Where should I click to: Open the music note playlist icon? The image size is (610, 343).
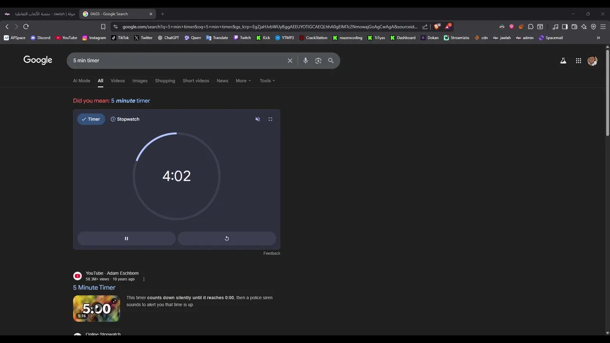(x=555, y=27)
